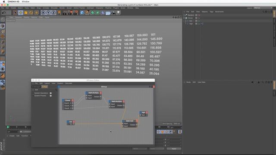
Task: Open XPresso Editor Layout menu
Action: pos(47,83)
